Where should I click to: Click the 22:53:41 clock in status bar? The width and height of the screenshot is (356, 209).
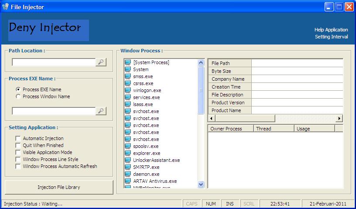point(280,204)
